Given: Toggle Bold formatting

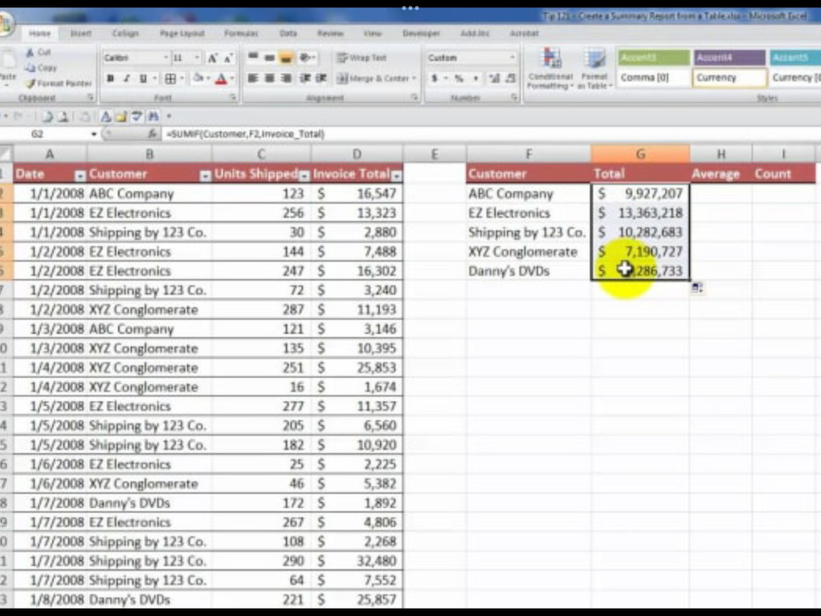Looking at the screenshot, I should [111, 79].
